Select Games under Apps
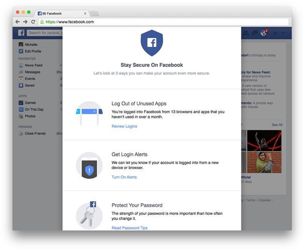304x250 pixels. coord(30,103)
